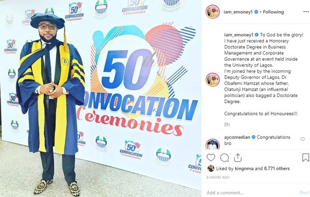Focus the Add a comment field
Image resolution: width=310 pixels, height=197 pixels.
[x=251, y=193]
